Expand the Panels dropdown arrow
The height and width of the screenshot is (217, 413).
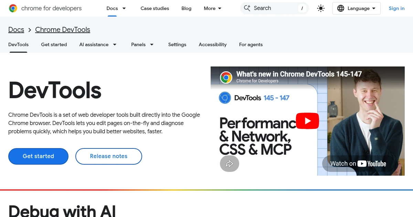click(x=152, y=44)
